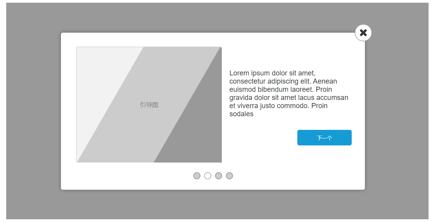Click the 引导图 placeholder image
The image size is (434, 222).
coord(149,105)
